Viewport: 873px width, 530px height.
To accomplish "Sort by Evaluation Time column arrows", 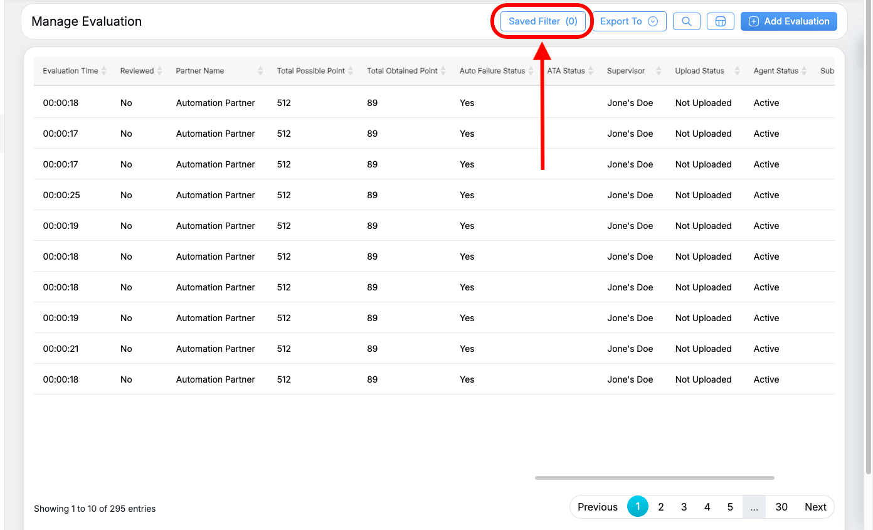I will [x=104, y=71].
